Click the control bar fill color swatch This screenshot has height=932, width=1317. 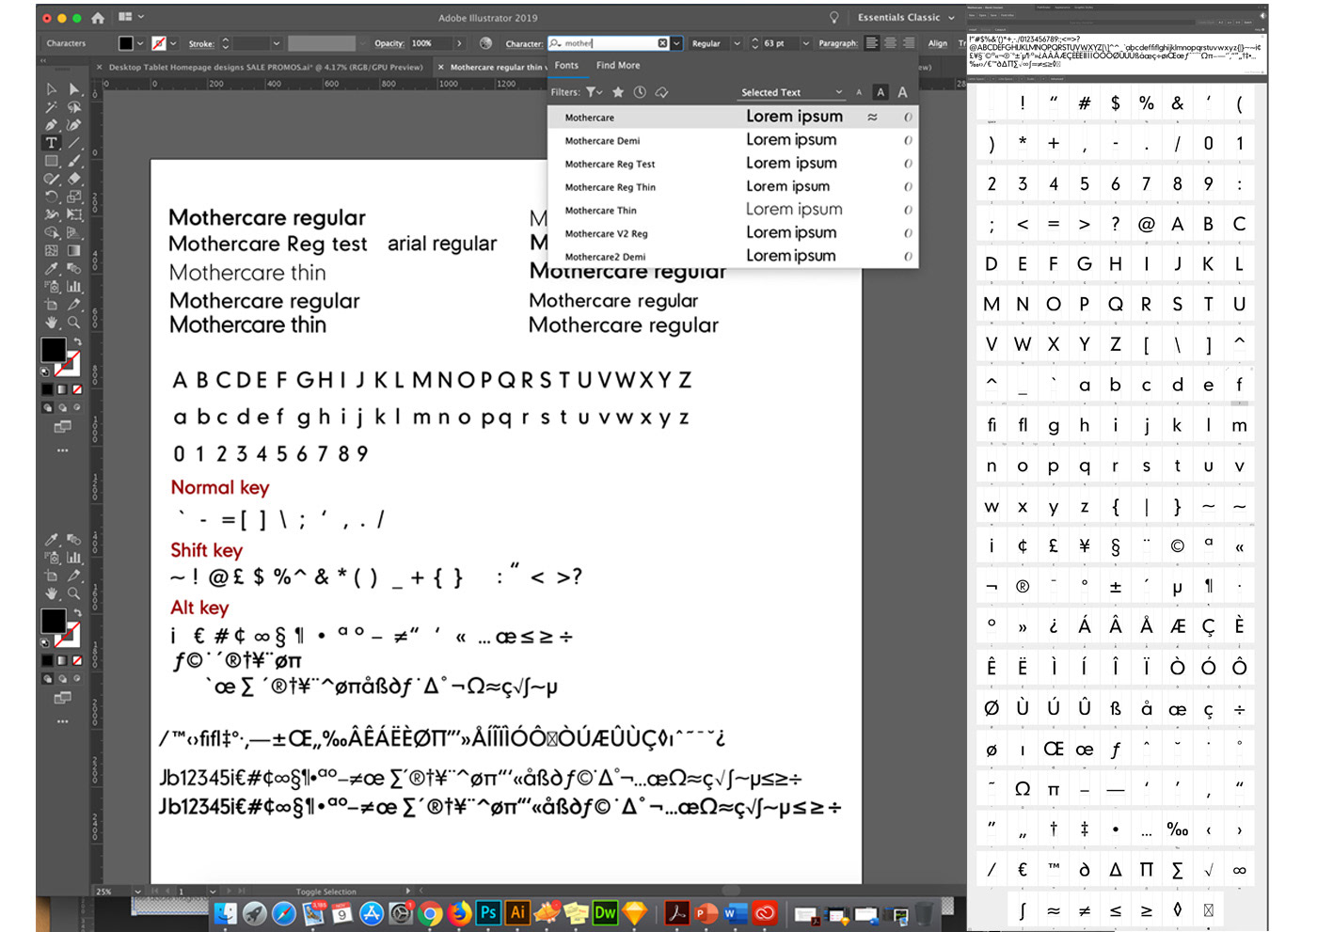click(x=125, y=43)
